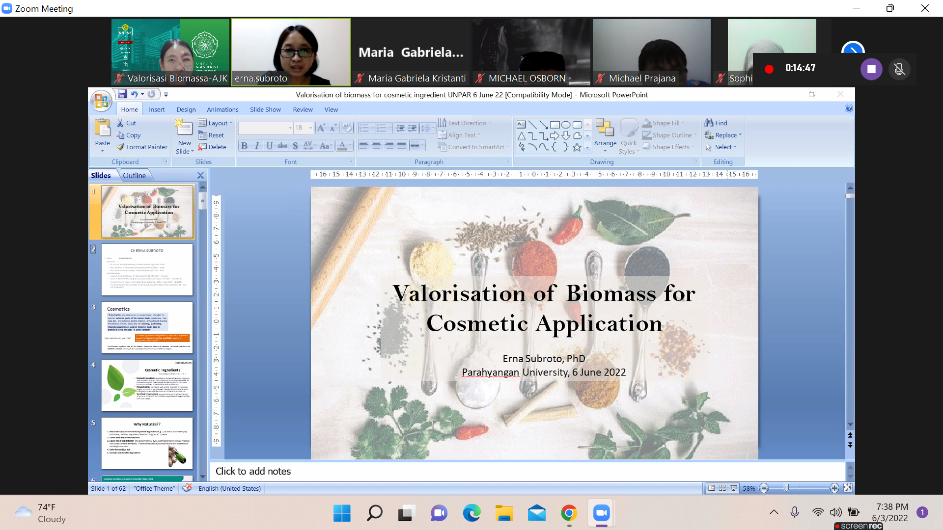Toggle Italic text formatting
The image size is (943, 530).
(257, 146)
